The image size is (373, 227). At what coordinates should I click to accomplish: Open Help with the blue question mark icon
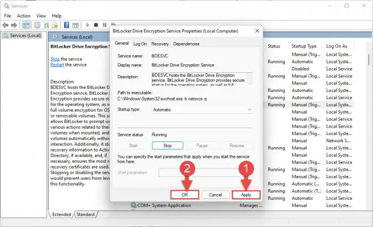point(67,25)
